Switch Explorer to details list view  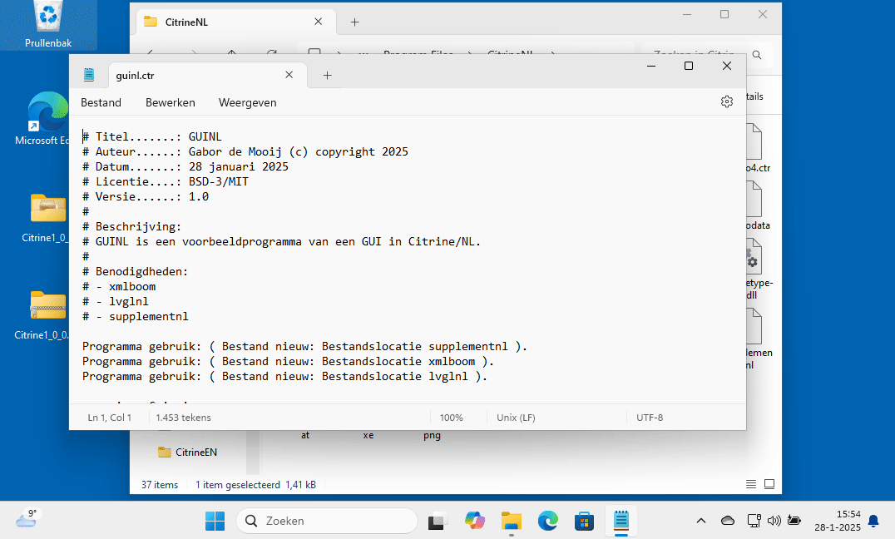(x=751, y=484)
